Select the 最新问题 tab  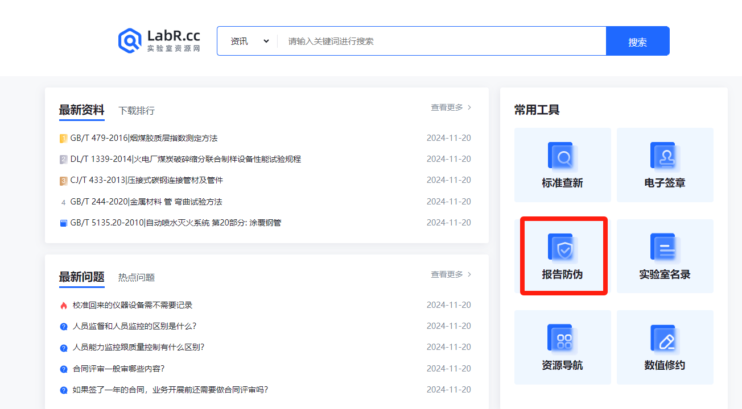(x=82, y=277)
